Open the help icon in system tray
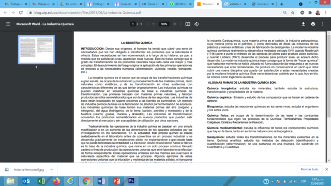 (x=266, y=181)
